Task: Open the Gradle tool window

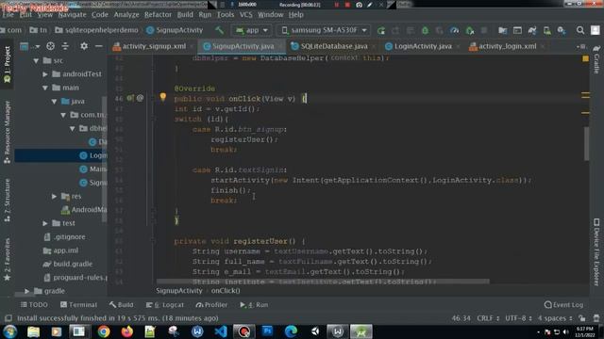Action: pos(596,59)
